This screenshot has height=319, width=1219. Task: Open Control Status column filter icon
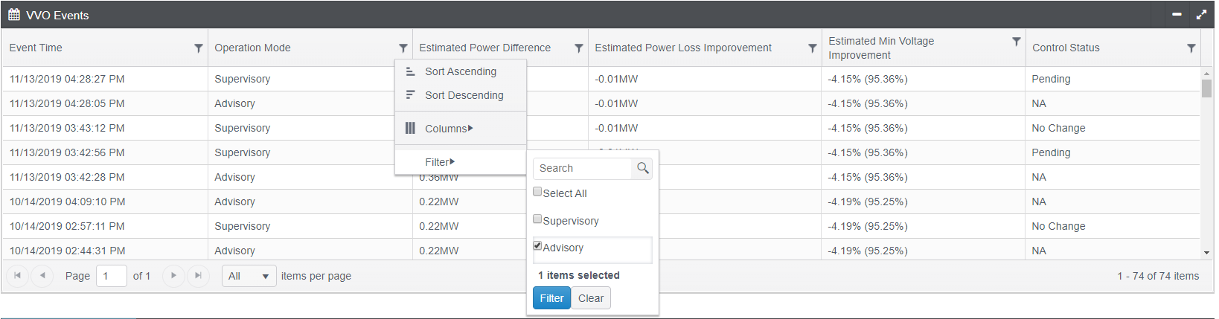click(1191, 48)
